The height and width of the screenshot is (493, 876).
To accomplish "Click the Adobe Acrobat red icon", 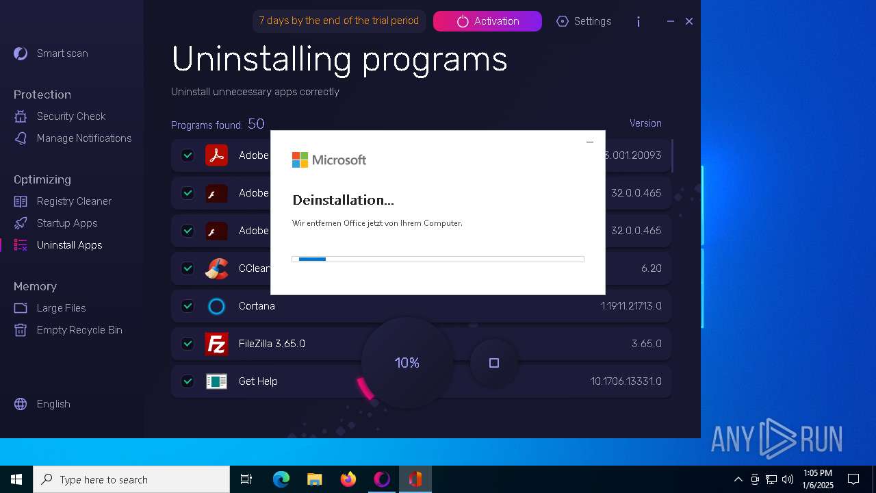I will click(x=216, y=155).
